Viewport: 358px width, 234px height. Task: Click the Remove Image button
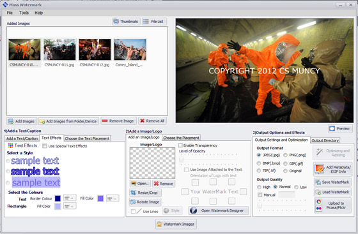118,121
